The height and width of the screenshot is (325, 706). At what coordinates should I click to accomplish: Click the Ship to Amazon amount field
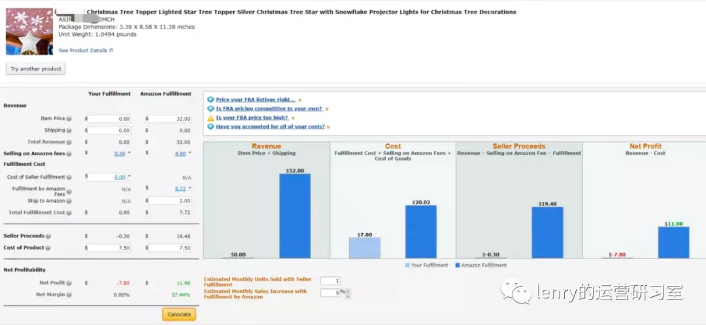[x=170, y=201]
